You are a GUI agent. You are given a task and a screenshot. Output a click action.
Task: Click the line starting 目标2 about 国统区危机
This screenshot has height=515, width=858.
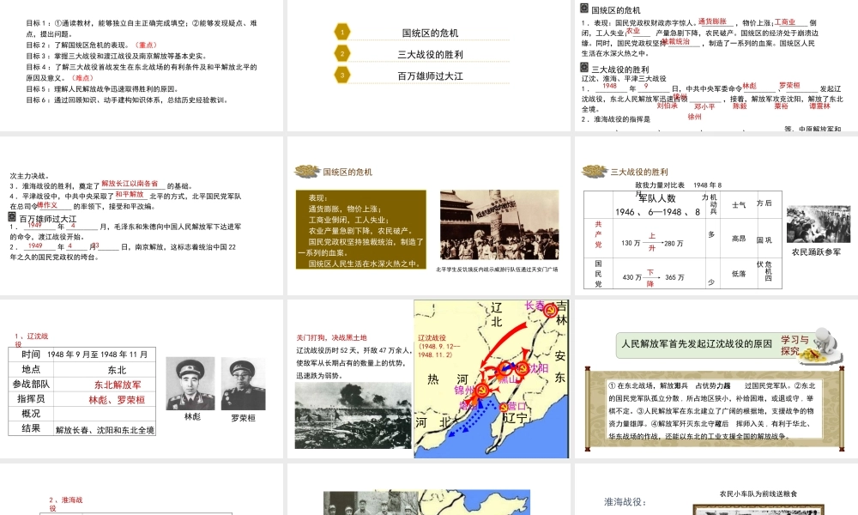click(92, 45)
